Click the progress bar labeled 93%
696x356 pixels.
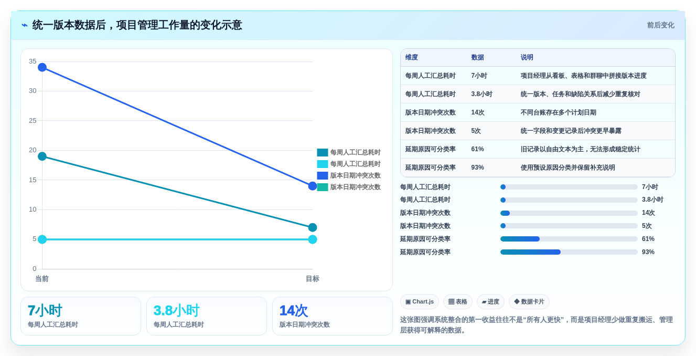click(569, 252)
